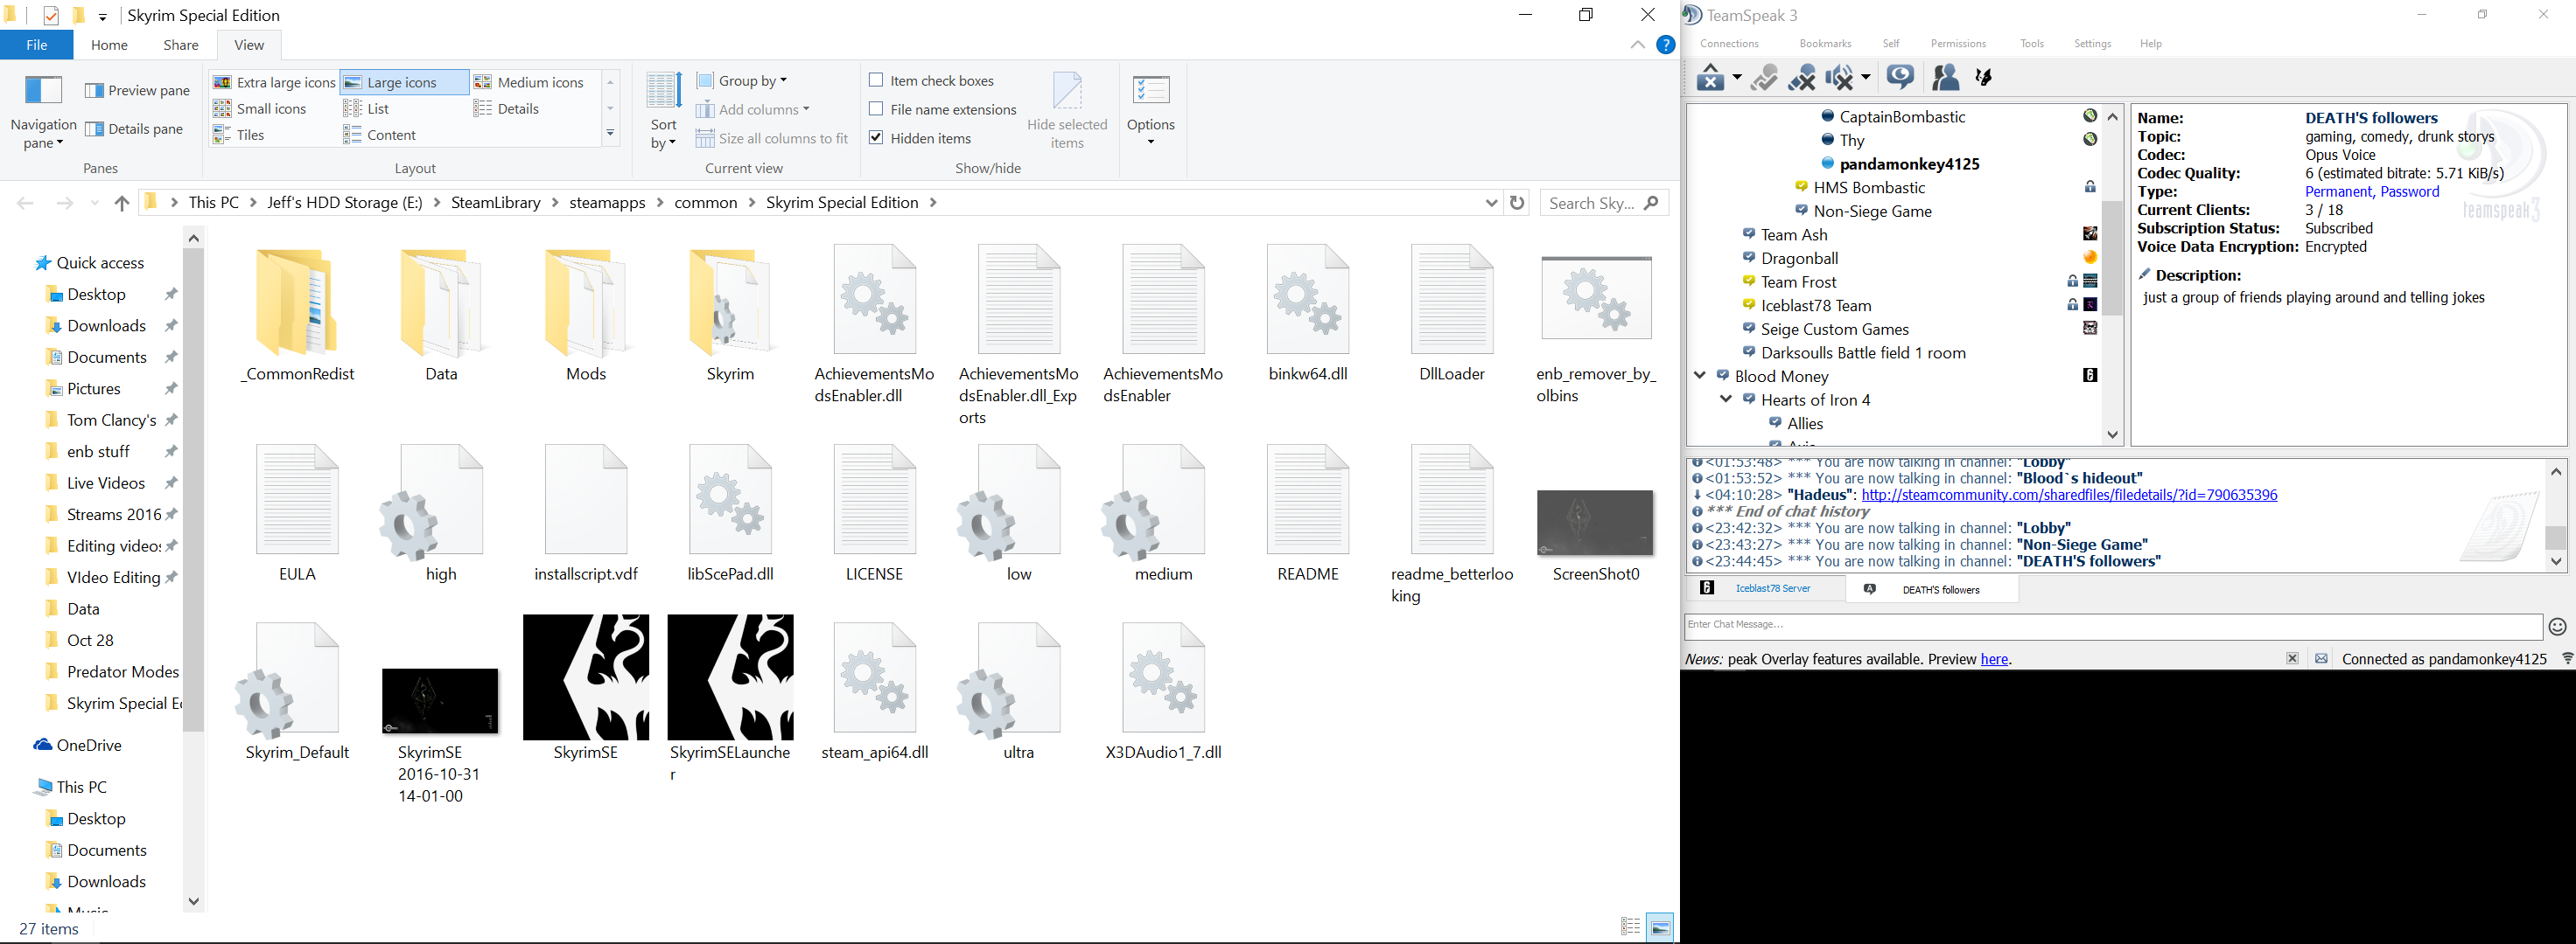
Task: Toggle the Preview pane
Action: (138, 90)
